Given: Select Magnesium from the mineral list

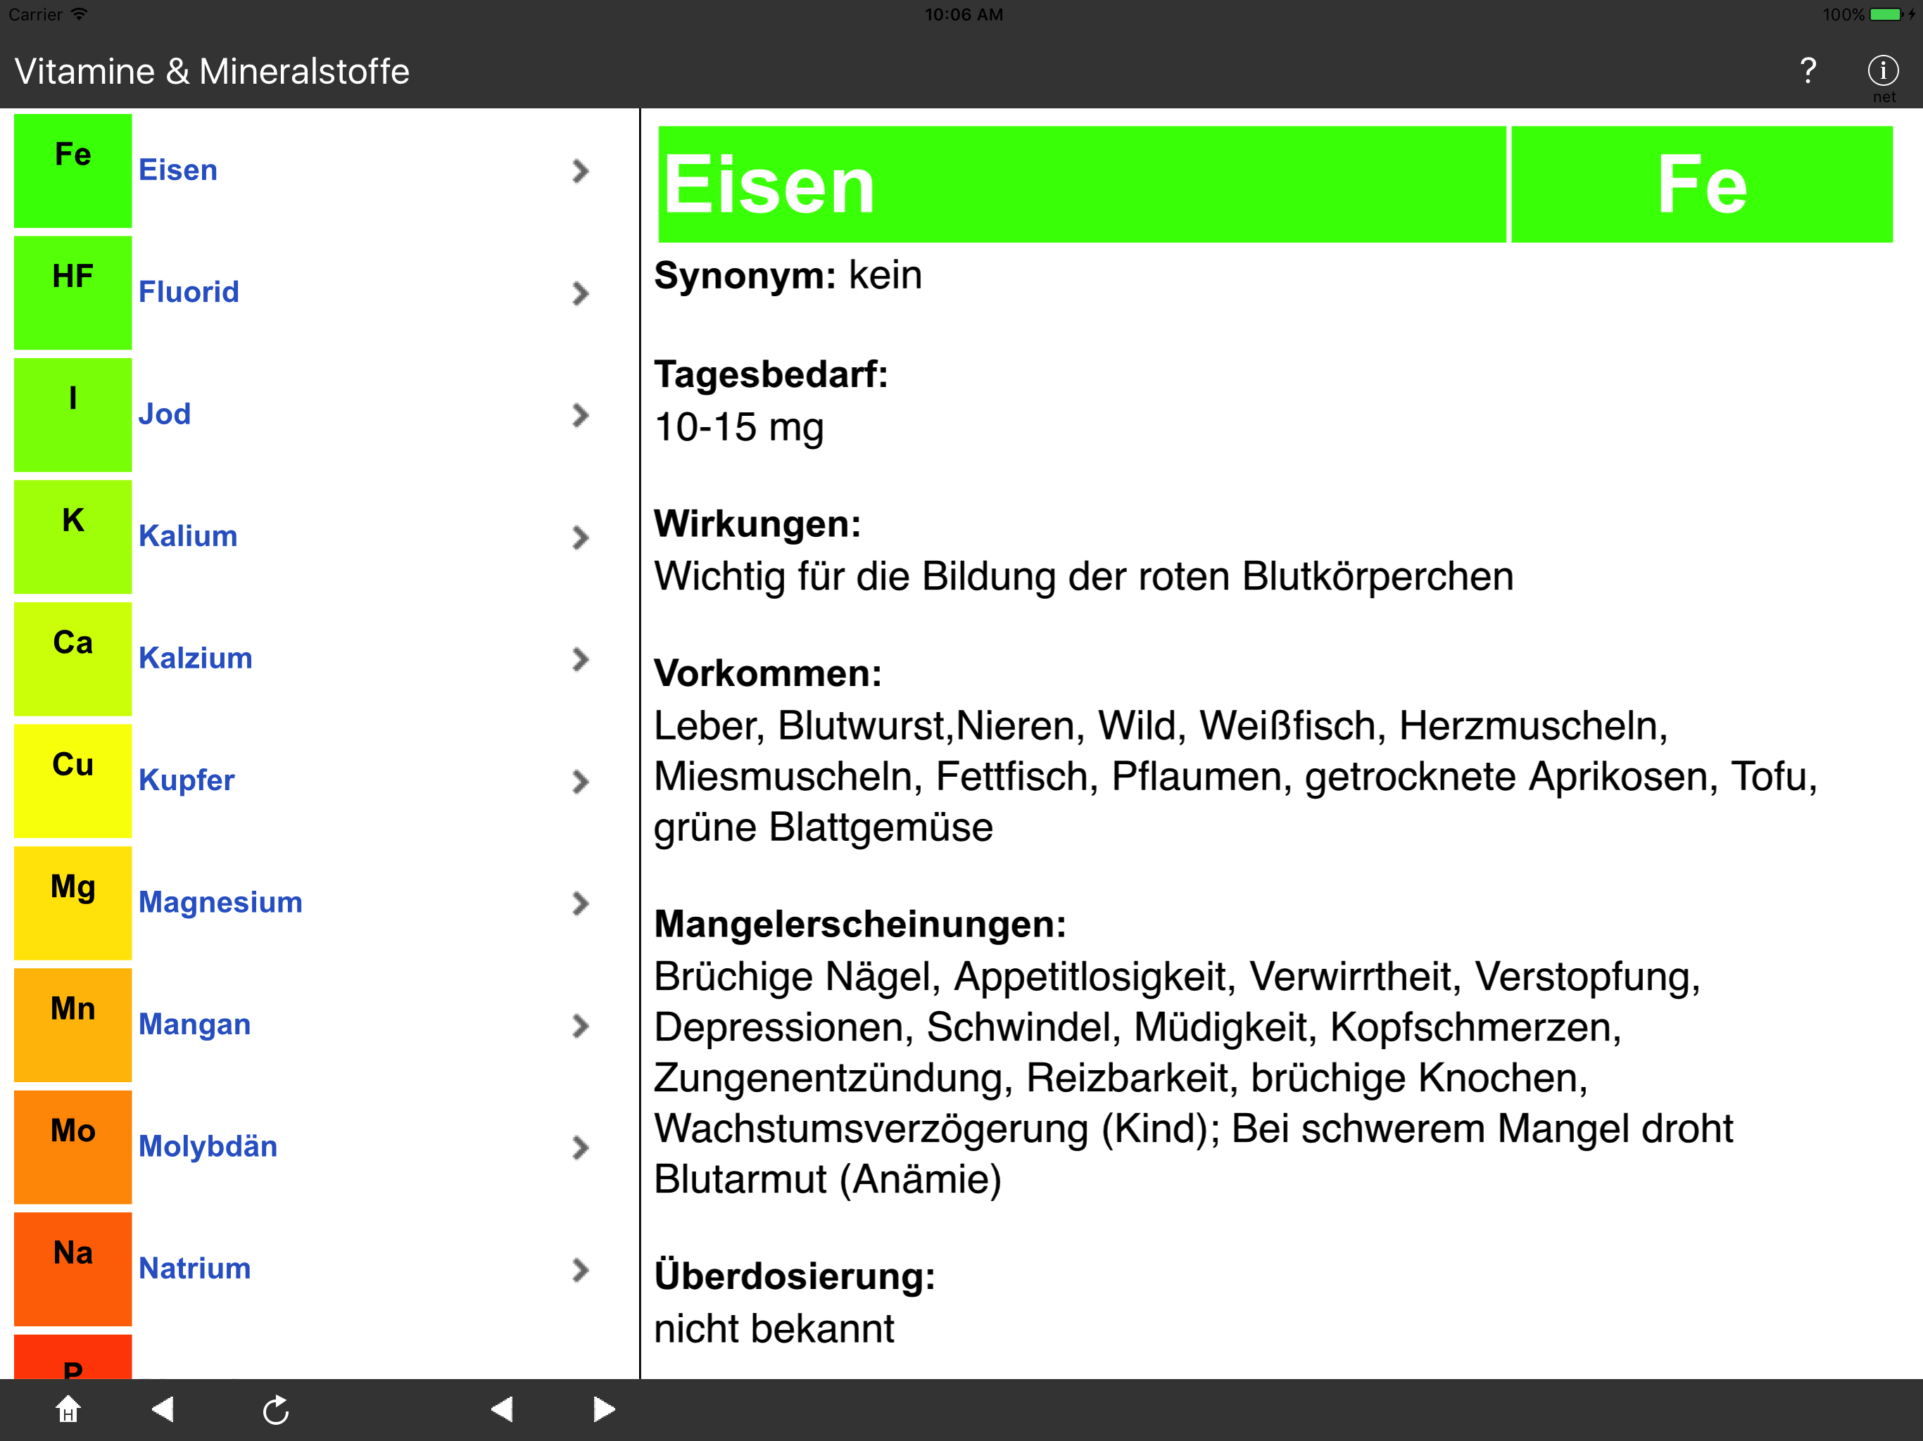Looking at the screenshot, I should 221,902.
